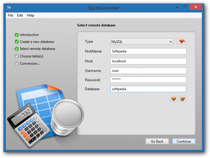This screenshot has width=210, height=158.
Task: Click the add favorite heart icon
Action: tap(183, 99)
